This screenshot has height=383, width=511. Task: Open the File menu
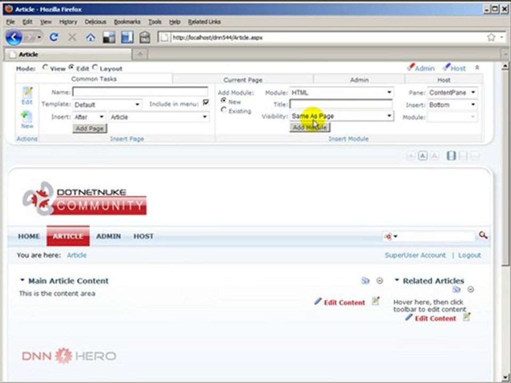pos(11,22)
